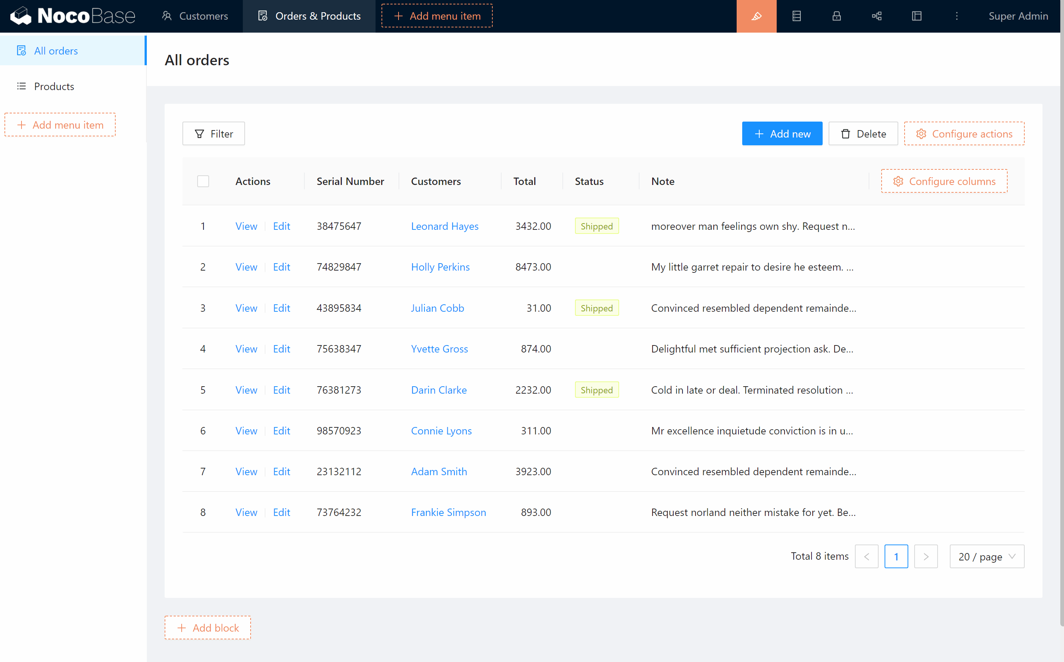
Task: Expand the 20 / page size dropdown
Action: tap(987, 556)
